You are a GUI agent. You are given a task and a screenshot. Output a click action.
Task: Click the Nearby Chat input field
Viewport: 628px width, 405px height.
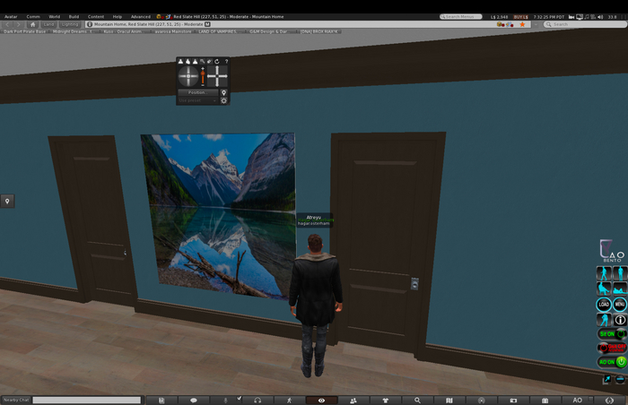pos(86,400)
